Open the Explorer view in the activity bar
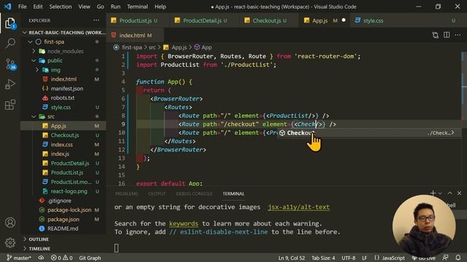 [x=10, y=23]
